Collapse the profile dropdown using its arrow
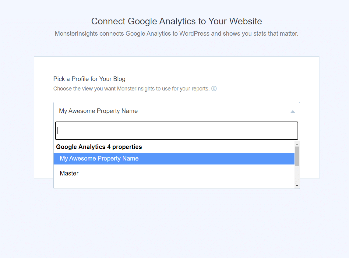The image size is (349, 258). point(293,111)
